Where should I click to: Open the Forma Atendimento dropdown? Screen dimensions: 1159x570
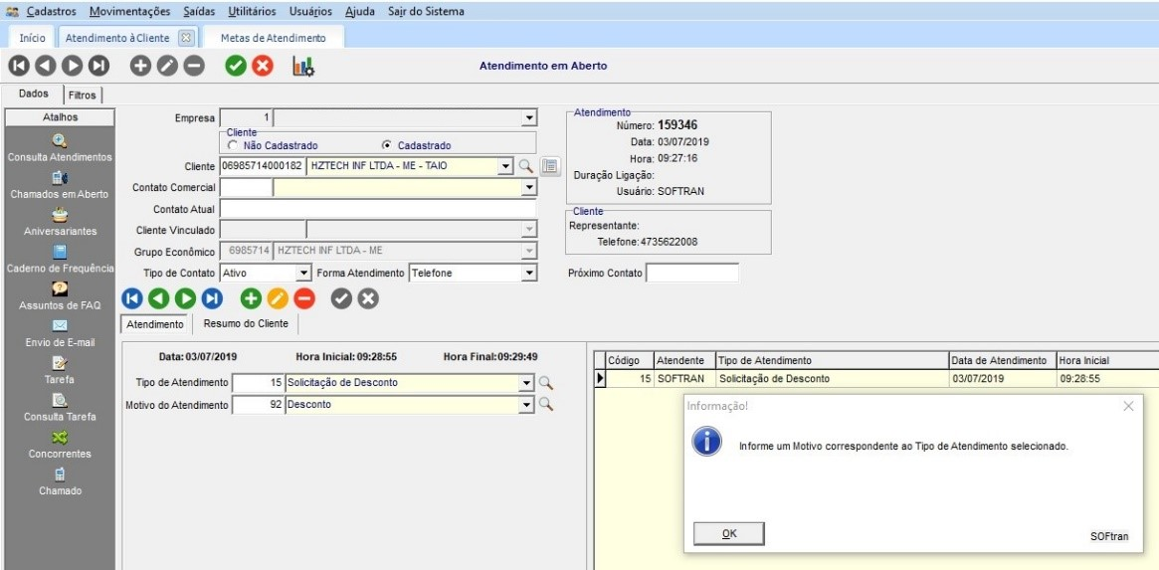[529, 273]
